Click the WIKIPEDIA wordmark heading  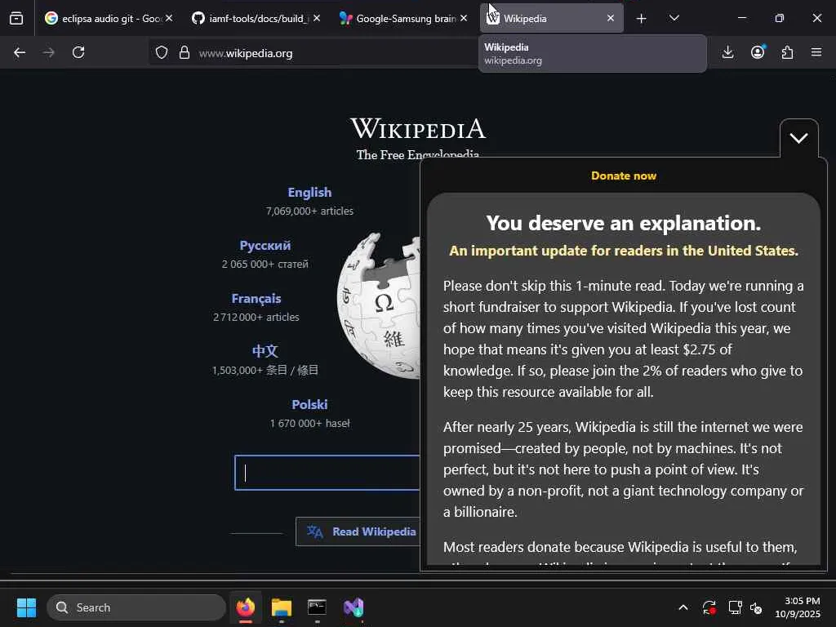point(418,128)
